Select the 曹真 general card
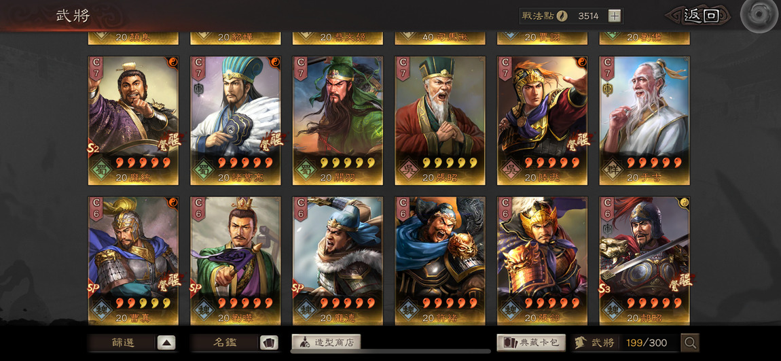This screenshot has width=781, height=361. [134, 260]
